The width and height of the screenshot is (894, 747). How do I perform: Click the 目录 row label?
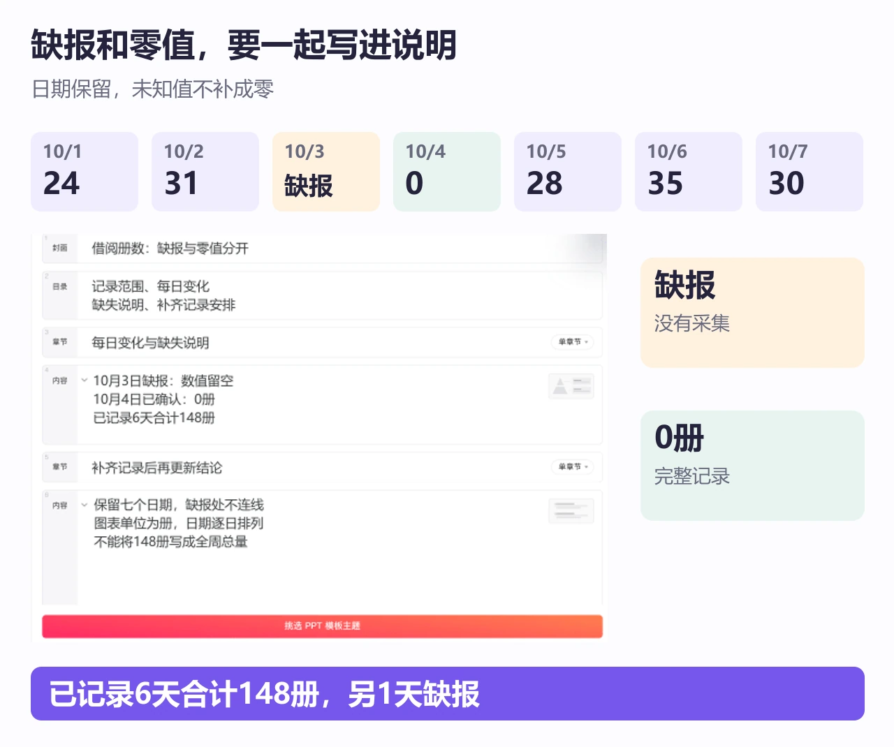[x=60, y=287]
